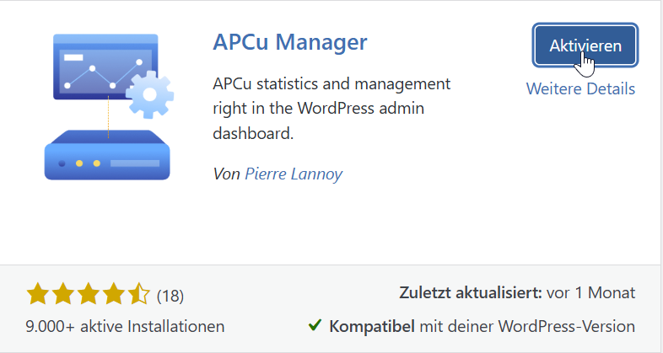663x353 pixels.
Task: Click the '9.000+ aktive Installationen' text
Action: [x=126, y=326]
